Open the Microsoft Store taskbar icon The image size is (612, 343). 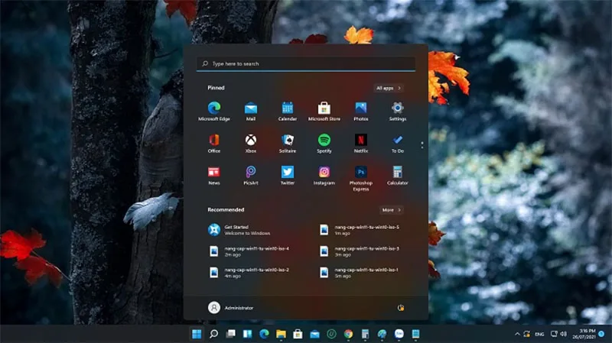[x=298, y=334]
